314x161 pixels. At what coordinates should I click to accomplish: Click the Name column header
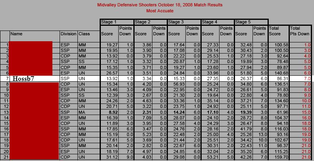(x=35, y=36)
